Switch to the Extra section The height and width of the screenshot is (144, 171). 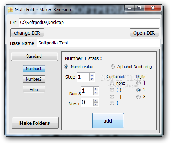click(34, 90)
